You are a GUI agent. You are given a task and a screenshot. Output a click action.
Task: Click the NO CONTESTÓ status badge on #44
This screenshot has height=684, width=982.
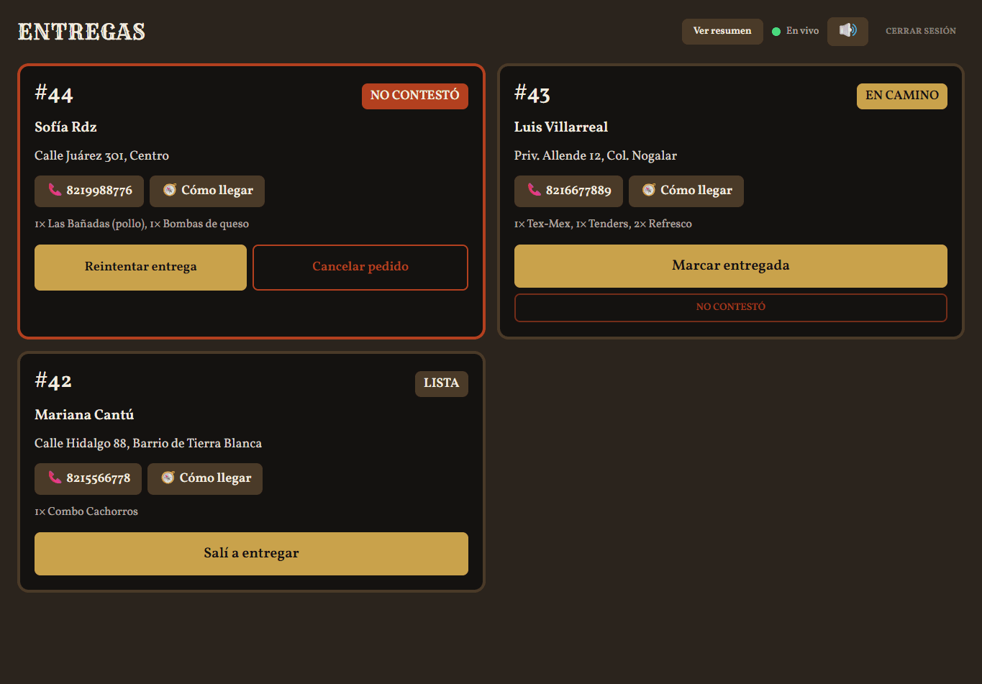point(415,96)
